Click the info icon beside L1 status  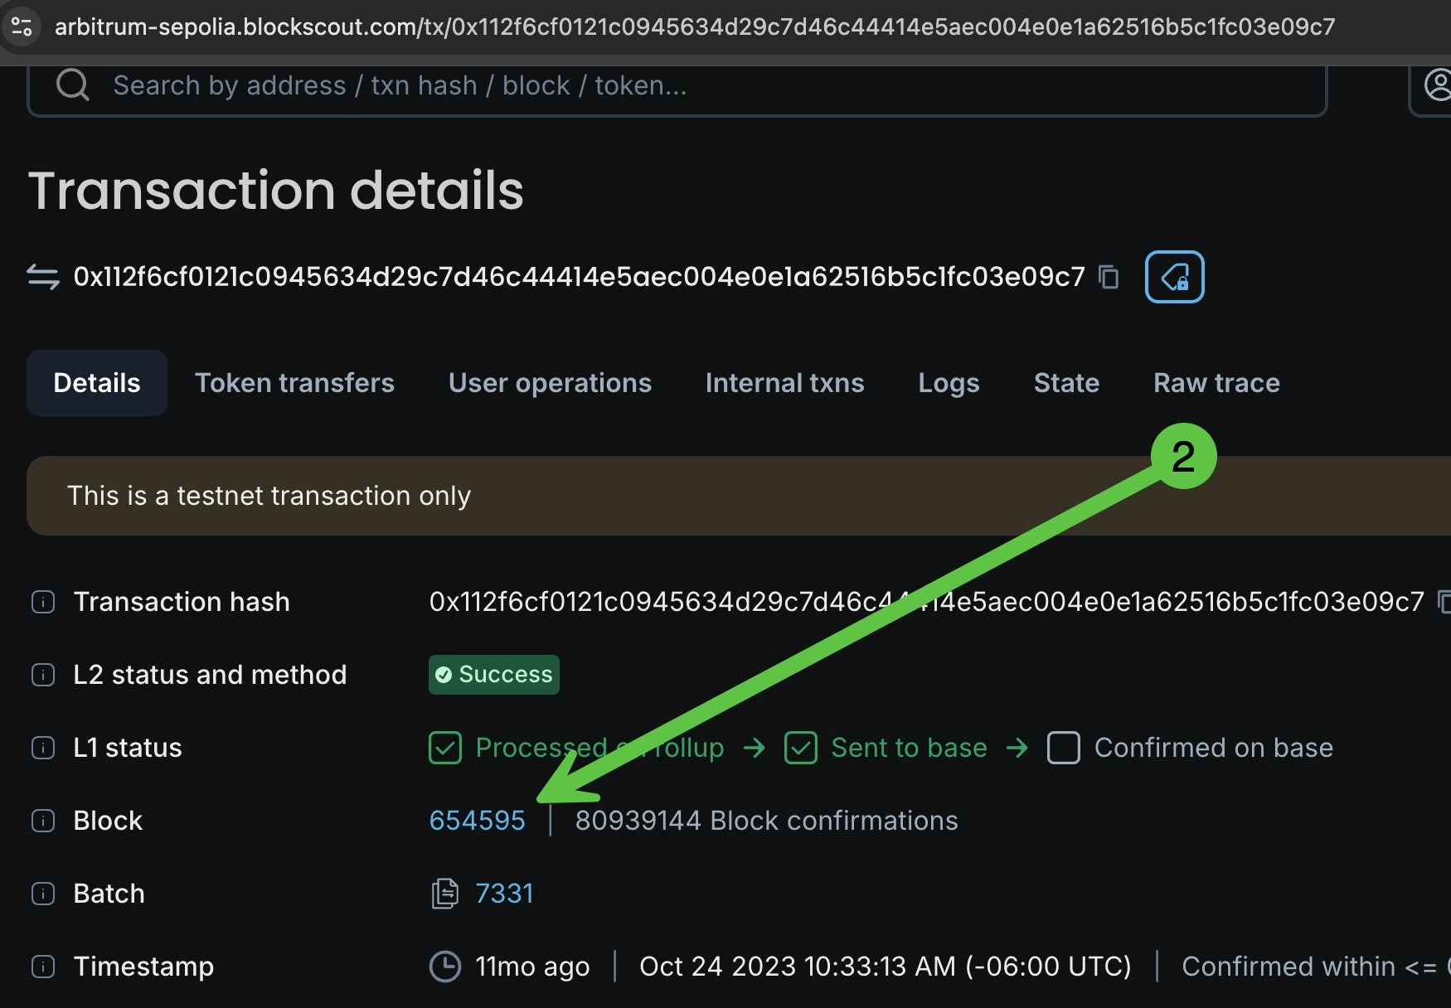42,747
